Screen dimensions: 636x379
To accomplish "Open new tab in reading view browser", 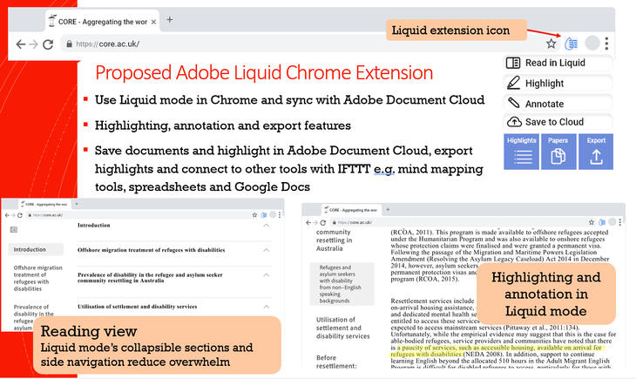I will [77, 204].
